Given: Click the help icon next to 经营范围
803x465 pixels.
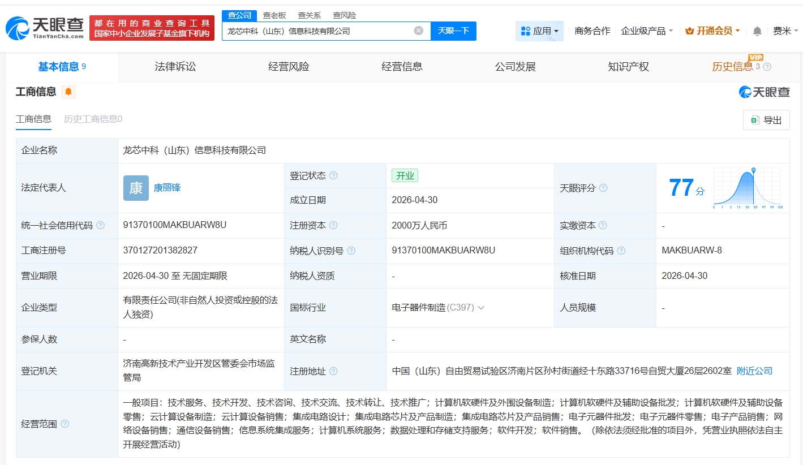Looking at the screenshot, I should click(x=65, y=424).
